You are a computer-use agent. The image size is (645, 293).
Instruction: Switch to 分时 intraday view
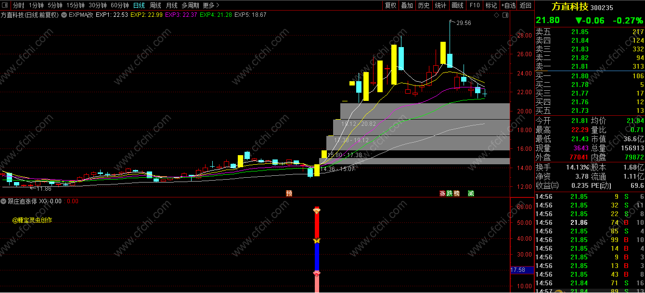(19, 5)
